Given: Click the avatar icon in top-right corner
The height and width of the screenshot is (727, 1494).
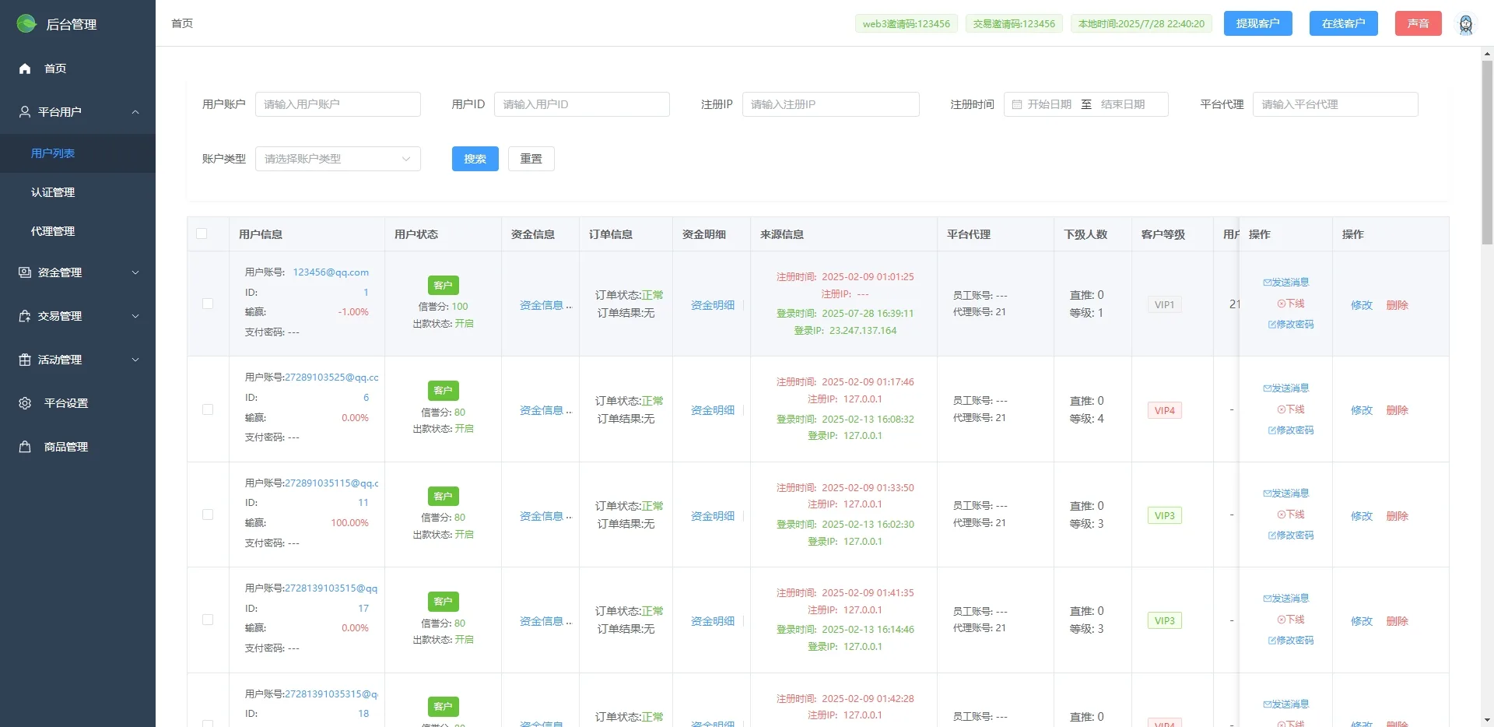Looking at the screenshot, I should [x=1466, y=23].
